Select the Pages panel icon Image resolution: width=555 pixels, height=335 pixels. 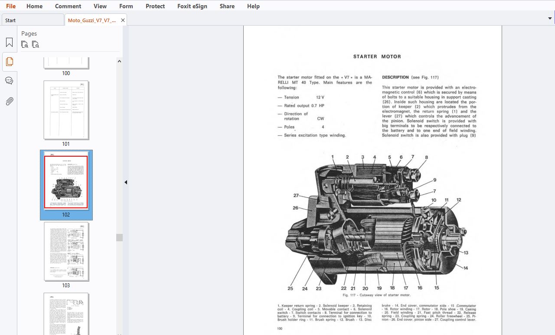(x=9, y=62)
